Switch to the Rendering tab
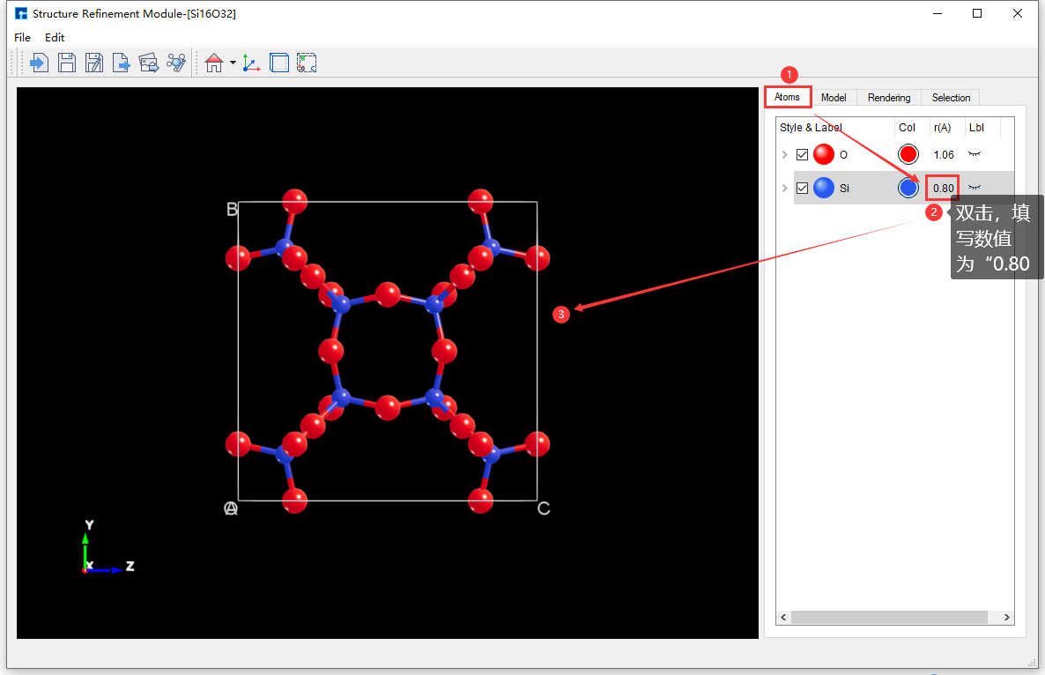1045x675 pixels. click(x=889, y=98)
